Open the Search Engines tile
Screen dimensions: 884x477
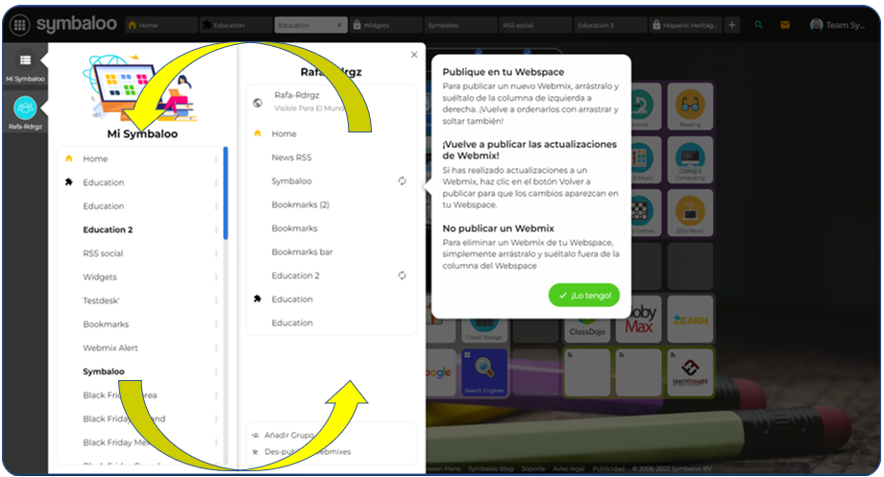pyautogui.click(x=483, y=372)
